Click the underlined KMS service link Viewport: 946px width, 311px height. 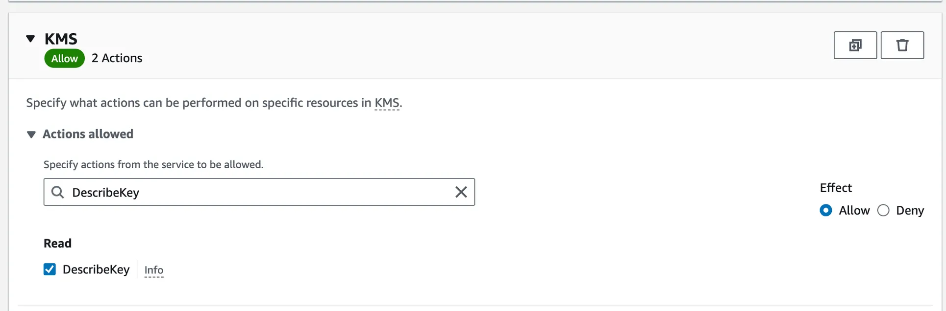coord(387,103)
